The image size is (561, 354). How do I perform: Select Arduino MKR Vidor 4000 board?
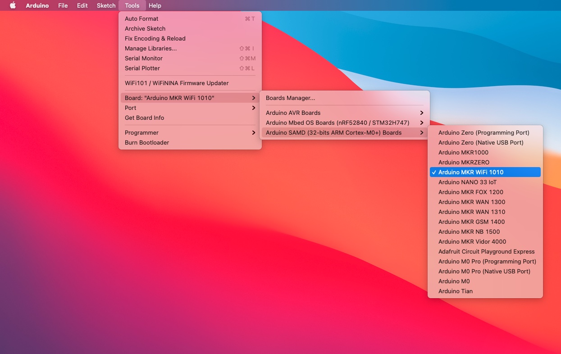click(x=472, y=241)
